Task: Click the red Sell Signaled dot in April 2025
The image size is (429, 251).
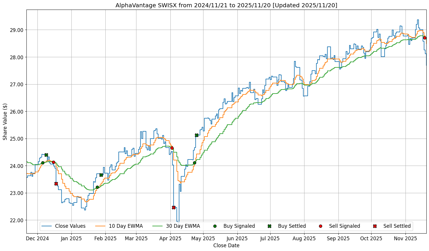Action: click(172, 148)
